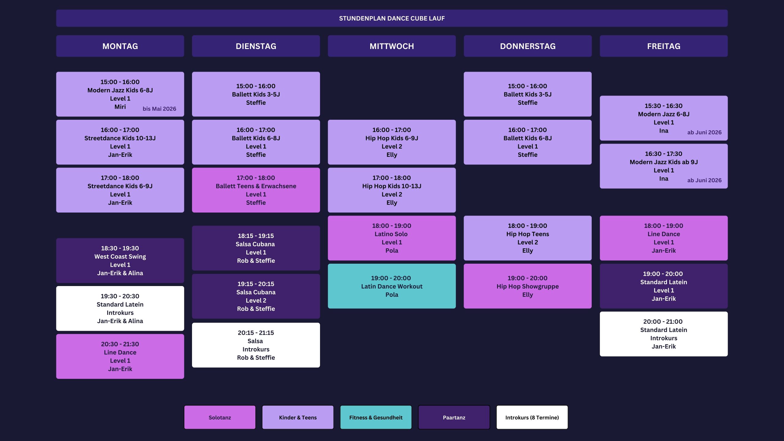
Task: Open the Latin Dance Workout class block
Action: tap(392, 286)
